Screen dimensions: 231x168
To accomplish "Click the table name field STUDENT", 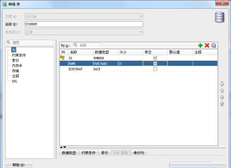I will pyautogui.click(x=84, y=24).
